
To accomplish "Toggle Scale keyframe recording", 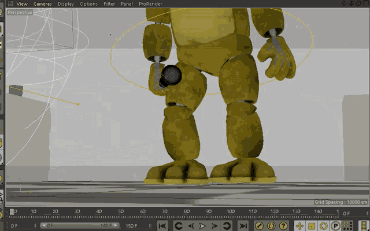I will [312, 226].
